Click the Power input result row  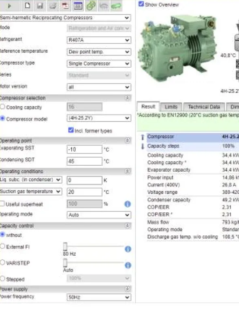(193, 177)
